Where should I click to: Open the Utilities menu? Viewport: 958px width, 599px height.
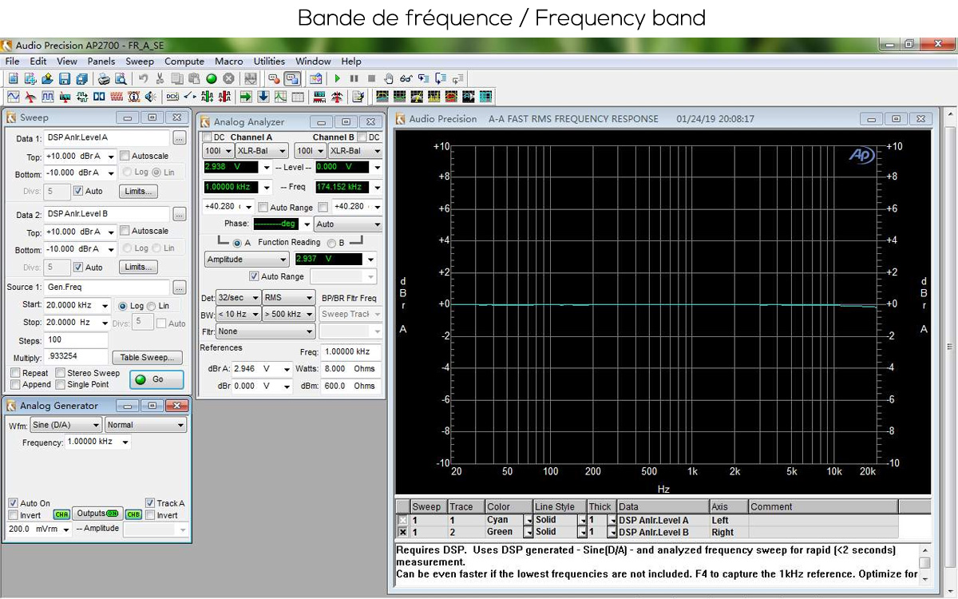[x=269, y=61]
